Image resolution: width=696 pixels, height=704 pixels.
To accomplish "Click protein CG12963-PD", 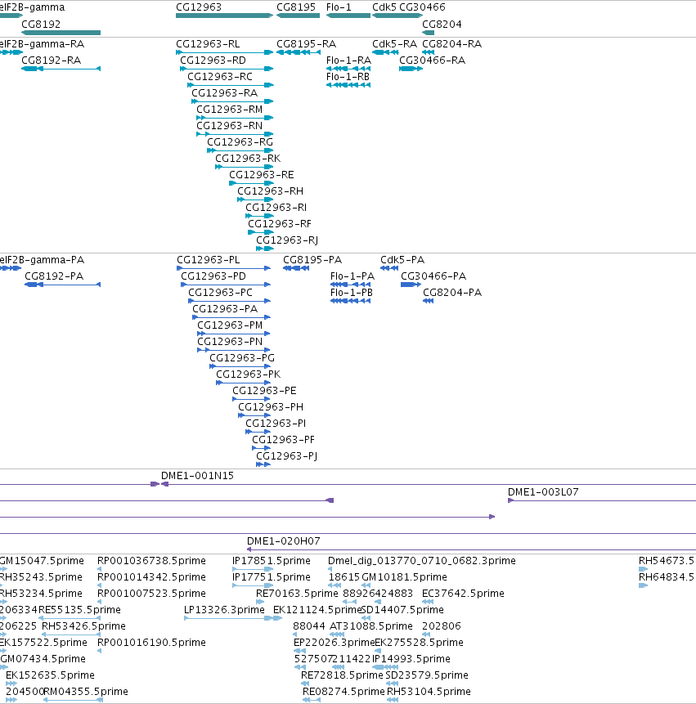I will 226,285.
